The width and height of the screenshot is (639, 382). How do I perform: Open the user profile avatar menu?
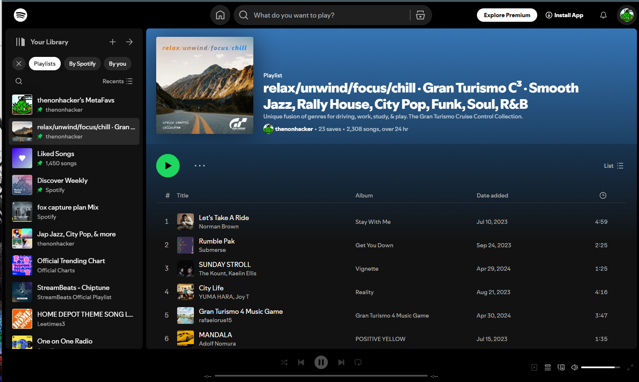click(627, 15)
